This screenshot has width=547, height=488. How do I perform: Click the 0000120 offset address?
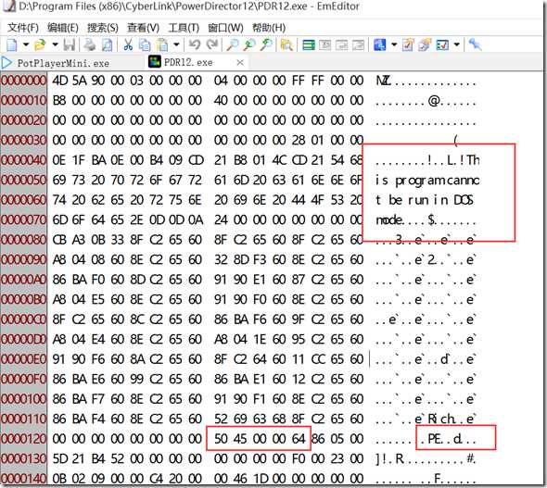click(x=24, y=439)
